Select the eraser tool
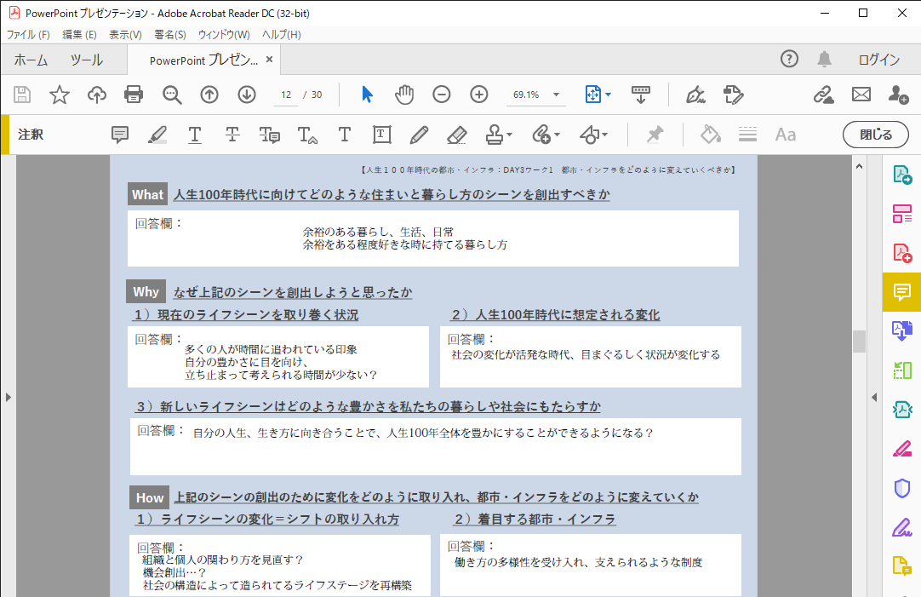Viewport: 921px width, 597px height. coord(456,135)
